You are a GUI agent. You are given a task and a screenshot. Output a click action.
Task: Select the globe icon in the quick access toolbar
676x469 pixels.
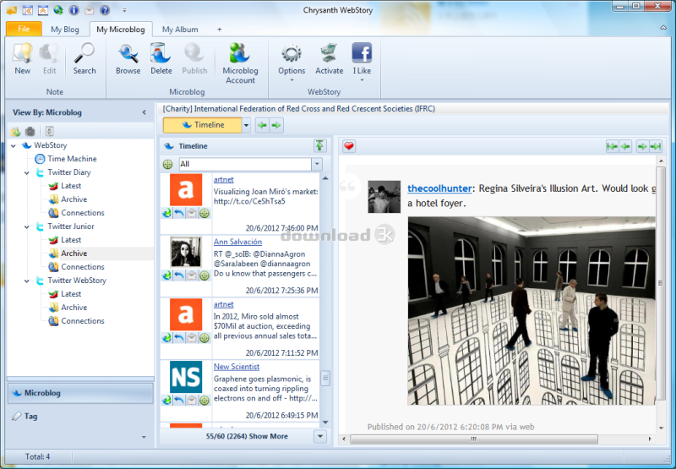[57, 9]
